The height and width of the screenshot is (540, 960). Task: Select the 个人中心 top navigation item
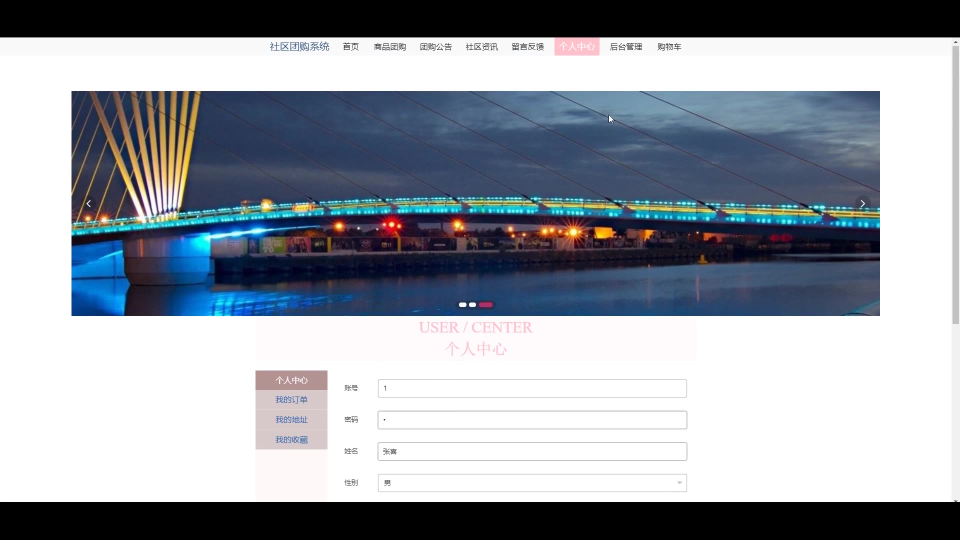(x=576, y=46)
